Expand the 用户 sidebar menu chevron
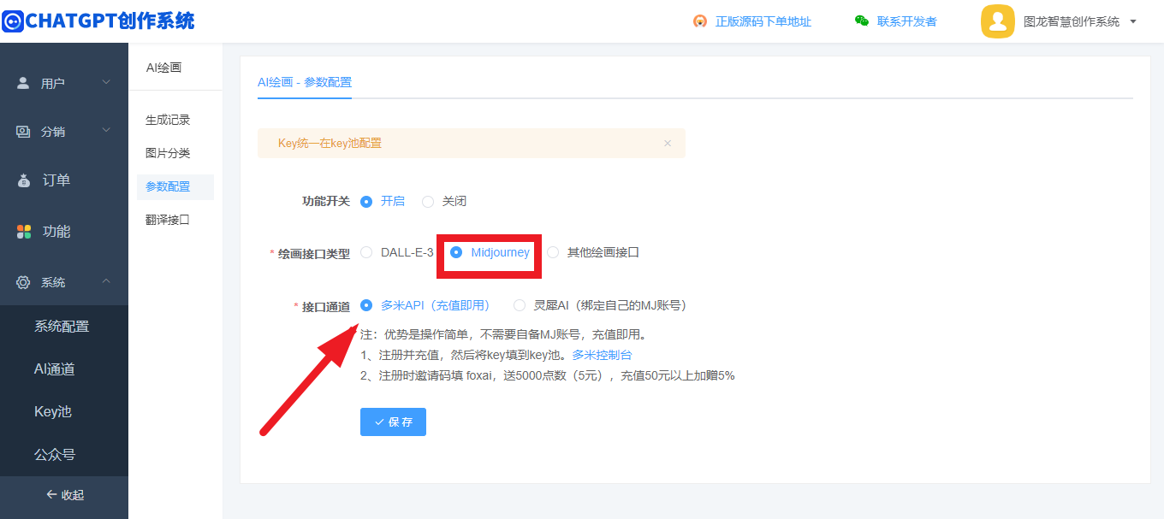 pyautogui.click(x=106, y=82)
